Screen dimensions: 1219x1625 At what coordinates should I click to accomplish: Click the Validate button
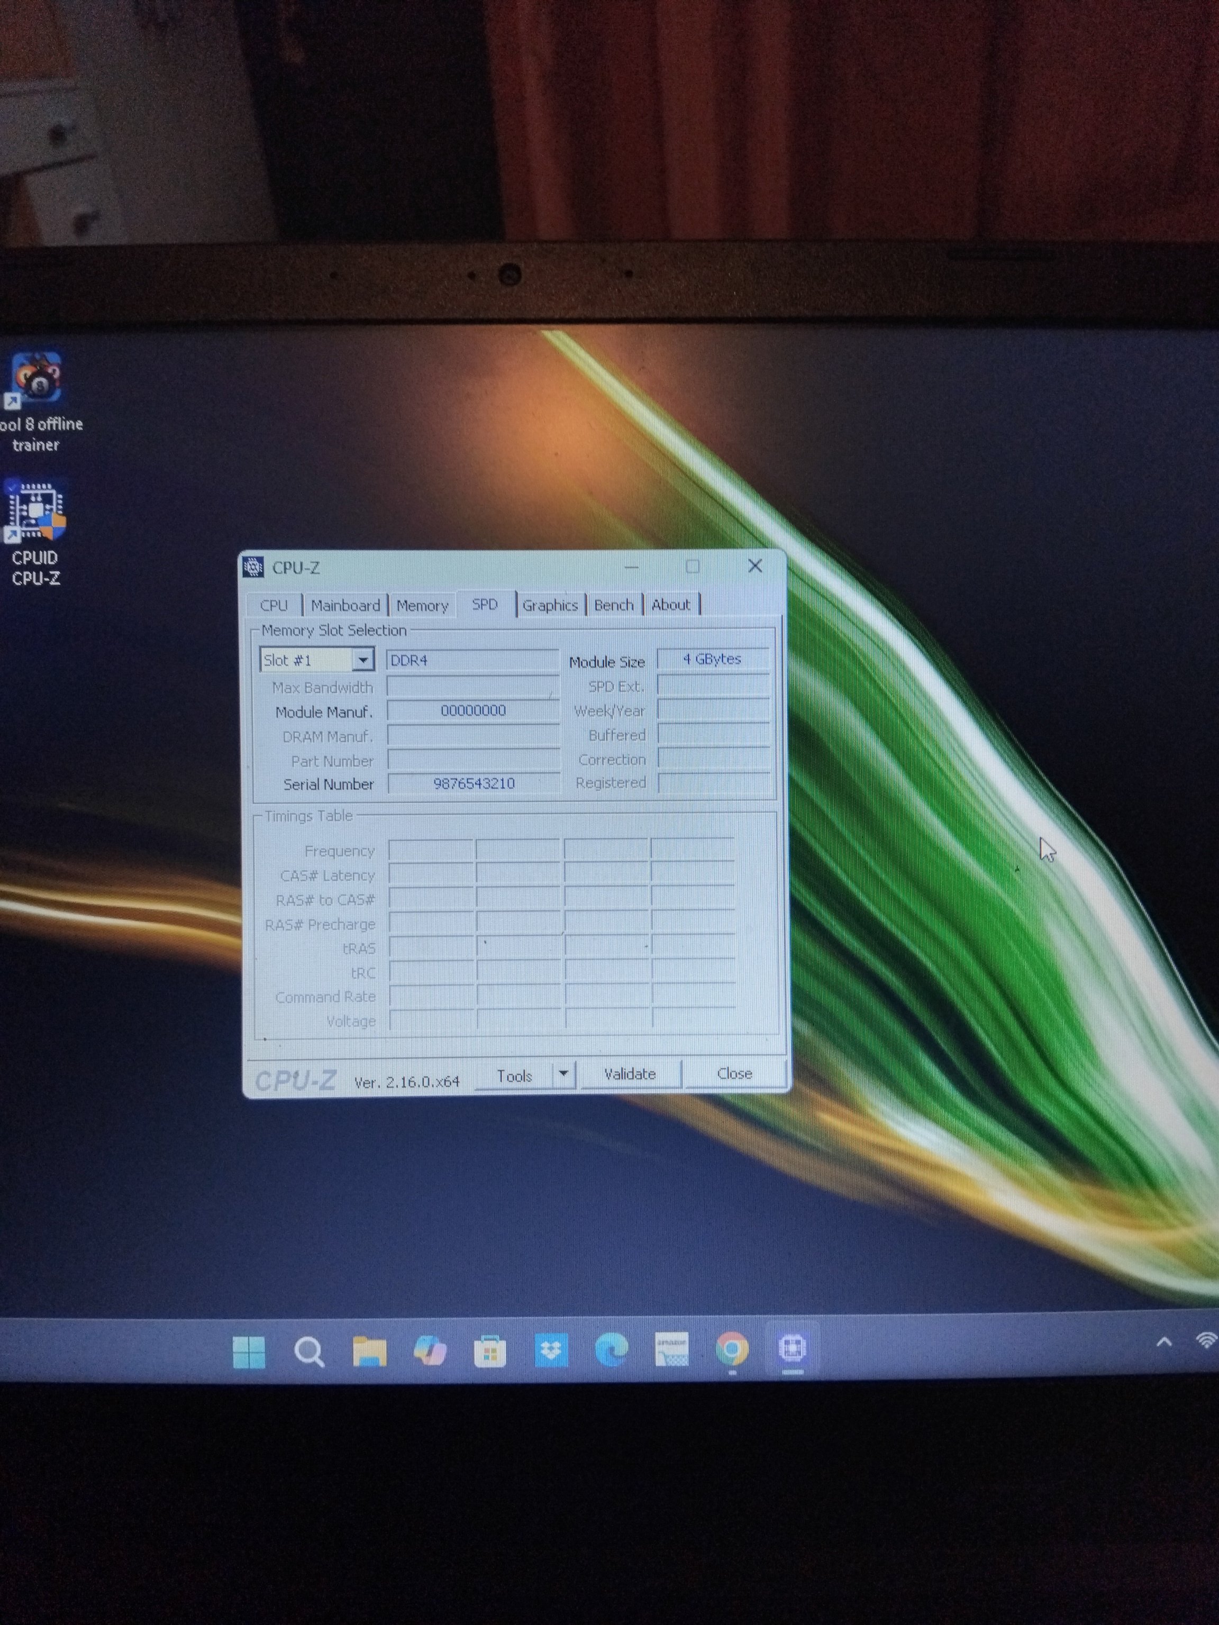click(x=631, y=1073)
